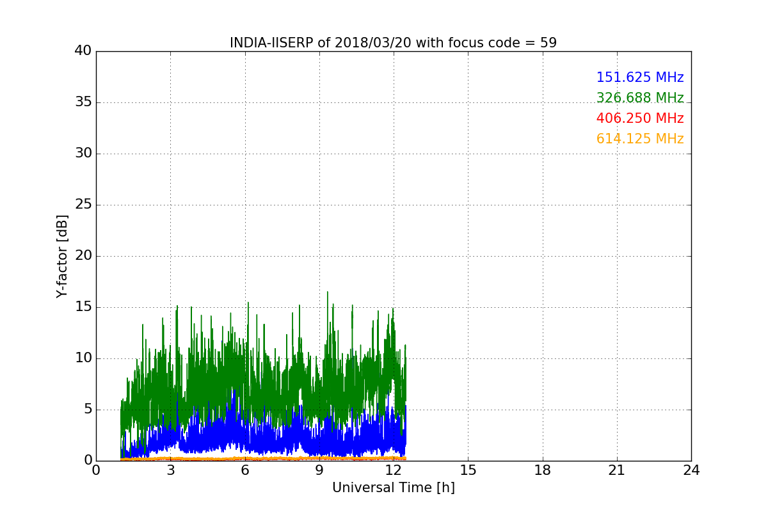Click the y-axis tick label 25
768x512 pixels.
tap(83, 205)
